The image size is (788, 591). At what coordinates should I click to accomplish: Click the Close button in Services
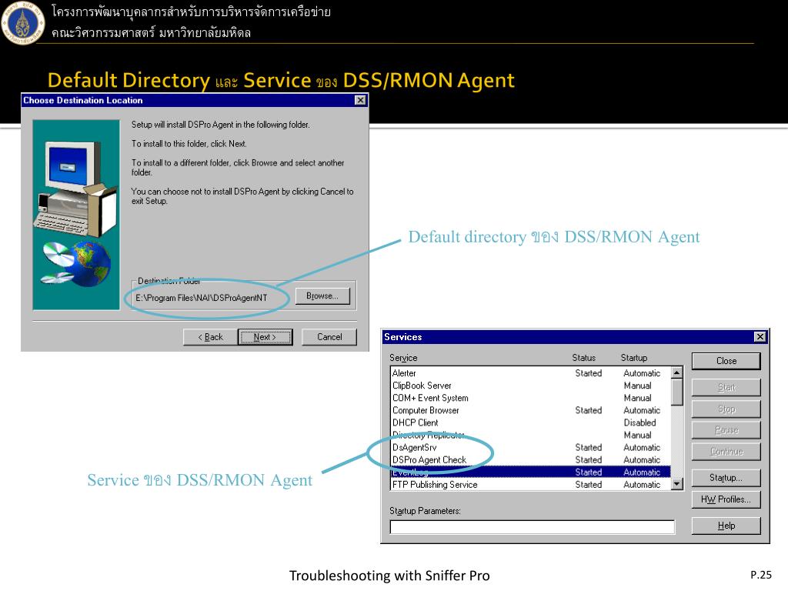[x=726, y=361]
